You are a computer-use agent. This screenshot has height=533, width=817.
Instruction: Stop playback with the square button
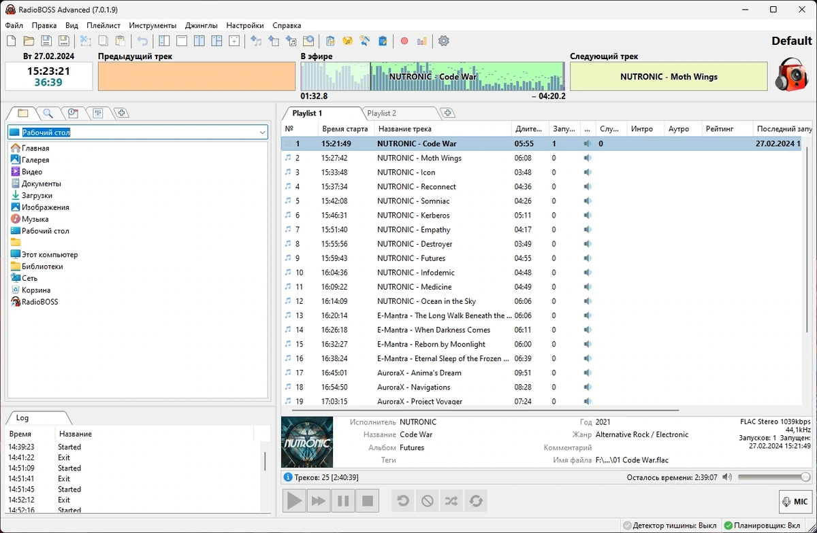(x=368, y=501)
